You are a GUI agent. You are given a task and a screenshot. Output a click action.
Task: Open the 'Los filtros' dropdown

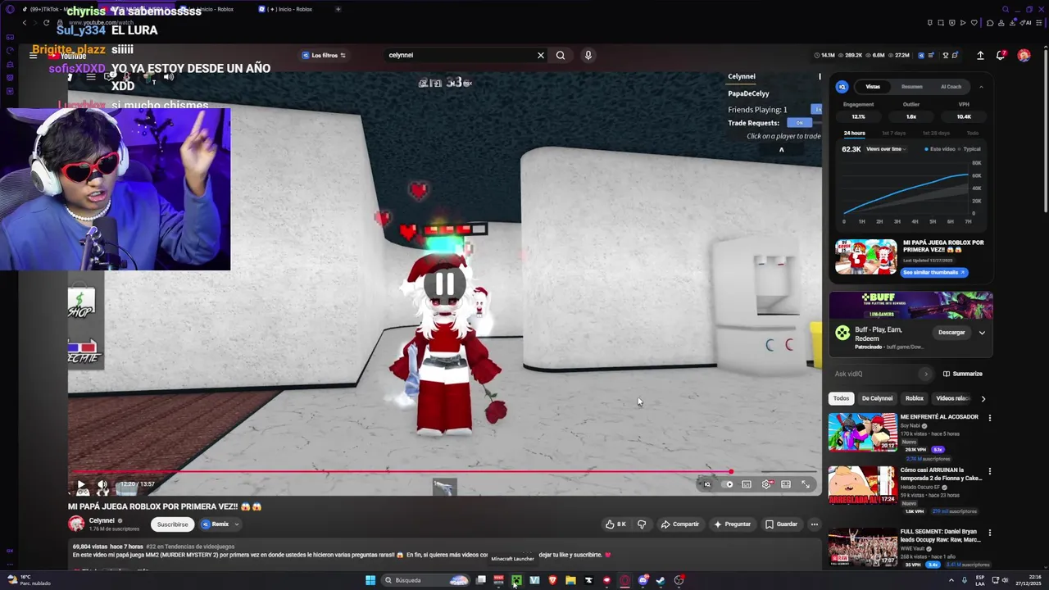coord(324,55)
